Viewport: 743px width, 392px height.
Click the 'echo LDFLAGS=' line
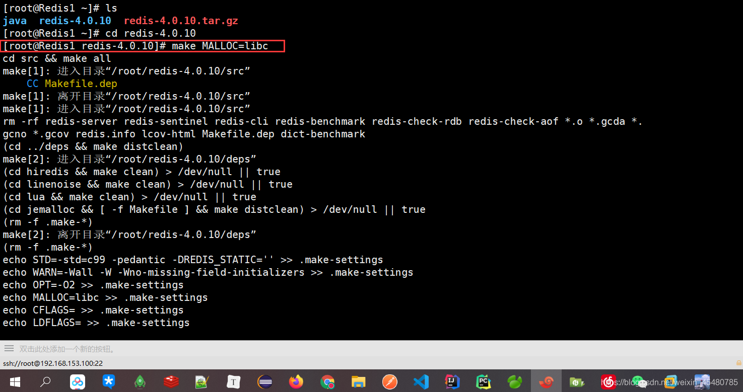pyautogui.click(x=96, y=323)
